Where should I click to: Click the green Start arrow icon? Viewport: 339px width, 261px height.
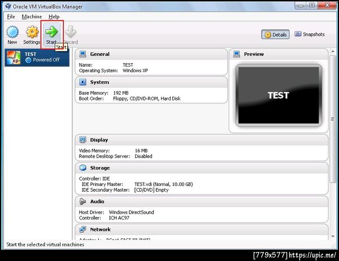pos(52,32)
